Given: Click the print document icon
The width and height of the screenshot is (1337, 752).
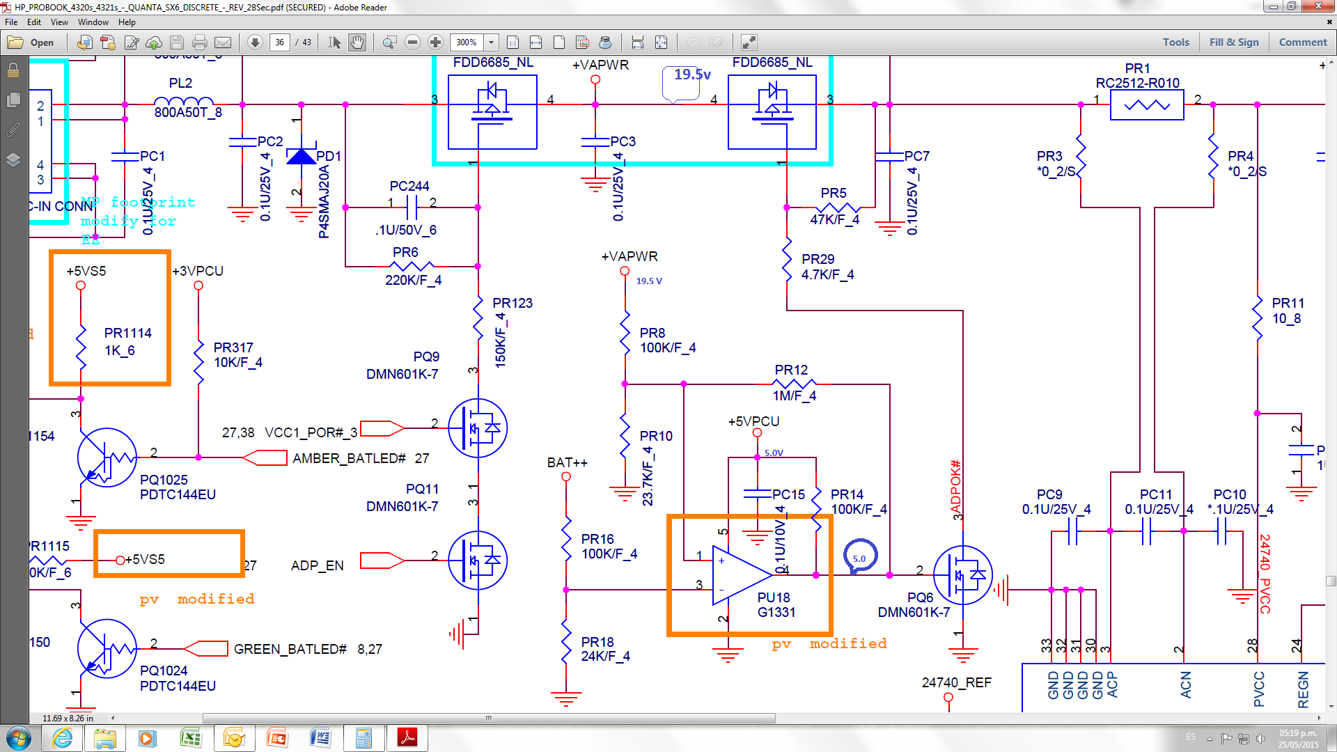Looking at the screenshot, I should pos(200,42).
